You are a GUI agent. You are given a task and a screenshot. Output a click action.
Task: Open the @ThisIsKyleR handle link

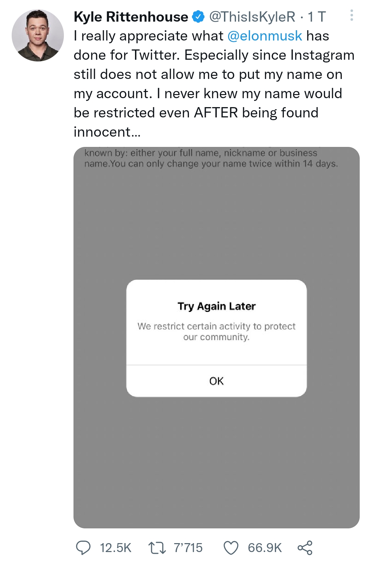point(252,17)
